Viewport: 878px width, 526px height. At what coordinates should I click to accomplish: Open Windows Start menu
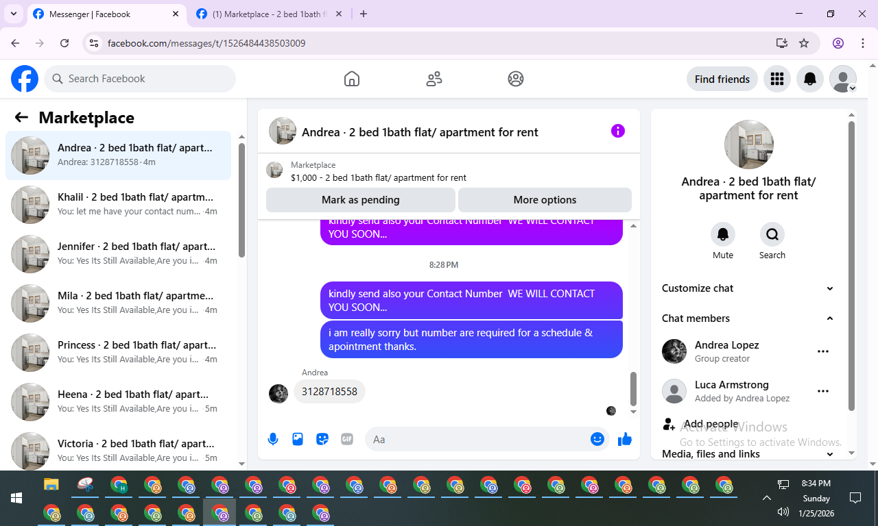click(x=16, y=498)
